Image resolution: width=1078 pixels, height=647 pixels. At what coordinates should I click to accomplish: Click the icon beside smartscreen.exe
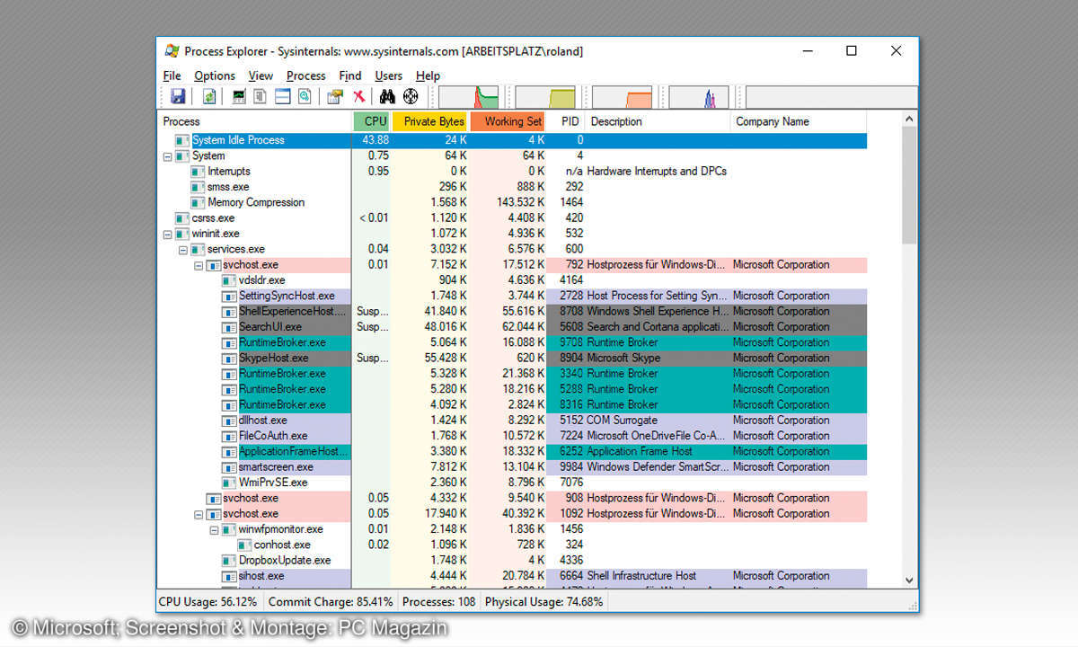[229, 467]
